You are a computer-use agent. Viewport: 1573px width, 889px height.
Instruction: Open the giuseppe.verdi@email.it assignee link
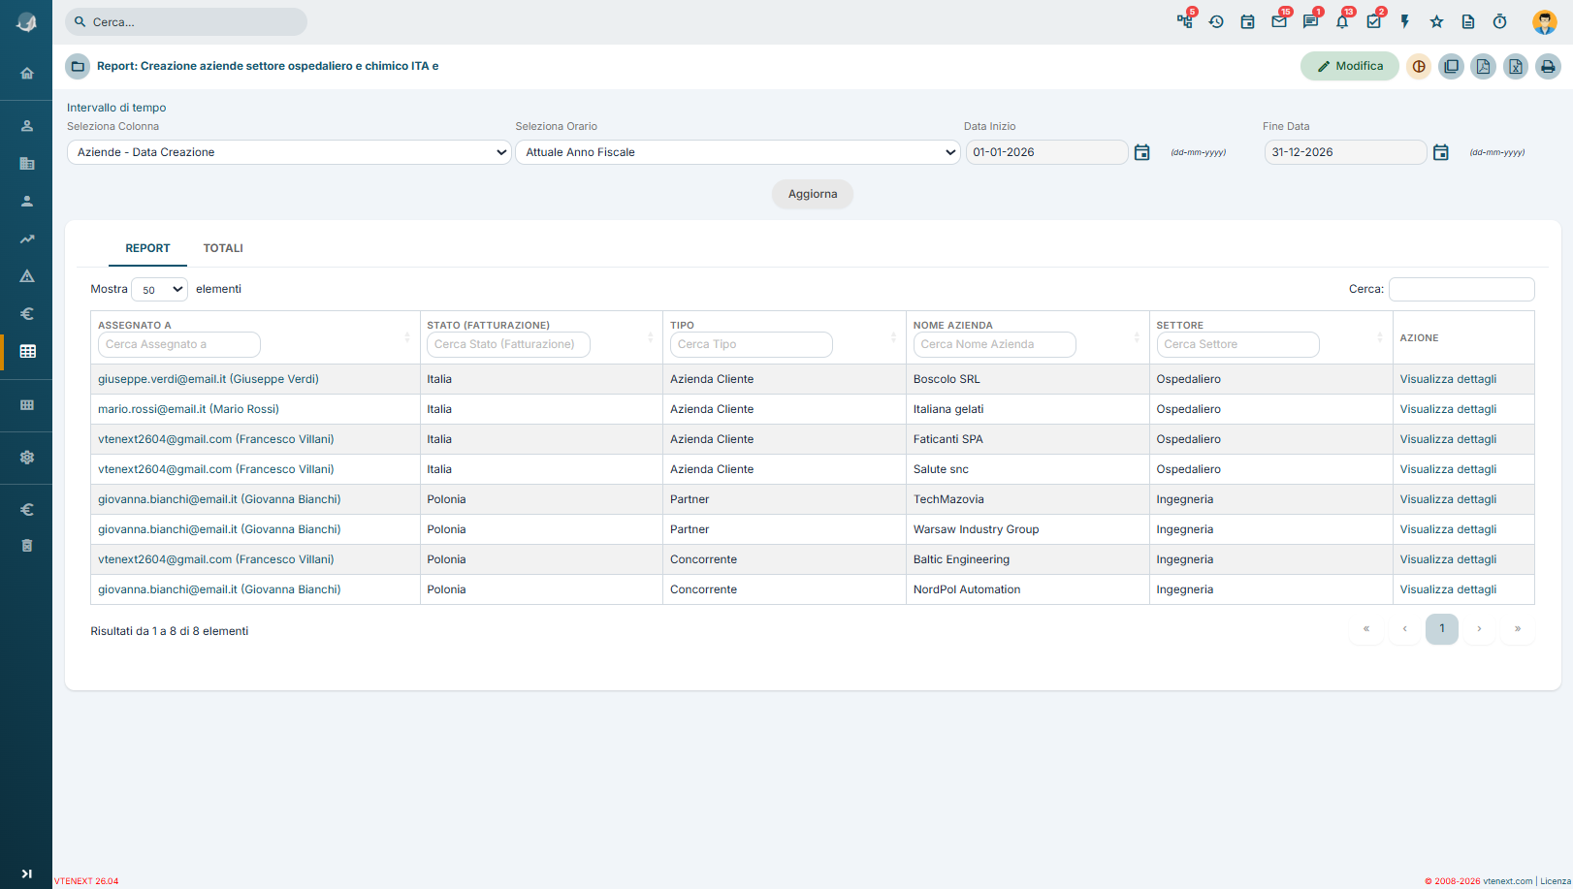pyautogui.click(x=209, y=379)
